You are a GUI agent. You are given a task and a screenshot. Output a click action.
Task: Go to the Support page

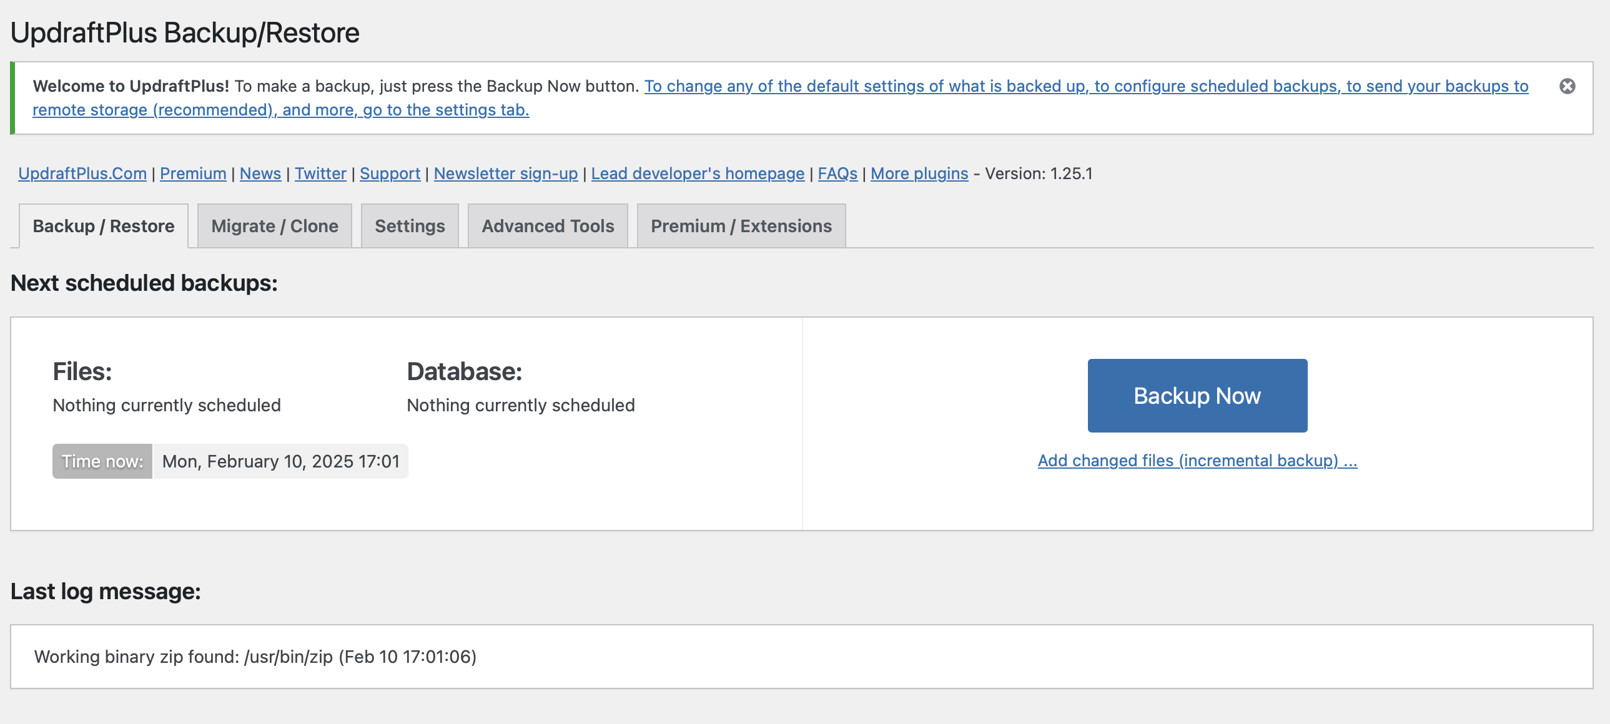pyautogui.click(x=390, y=174)
